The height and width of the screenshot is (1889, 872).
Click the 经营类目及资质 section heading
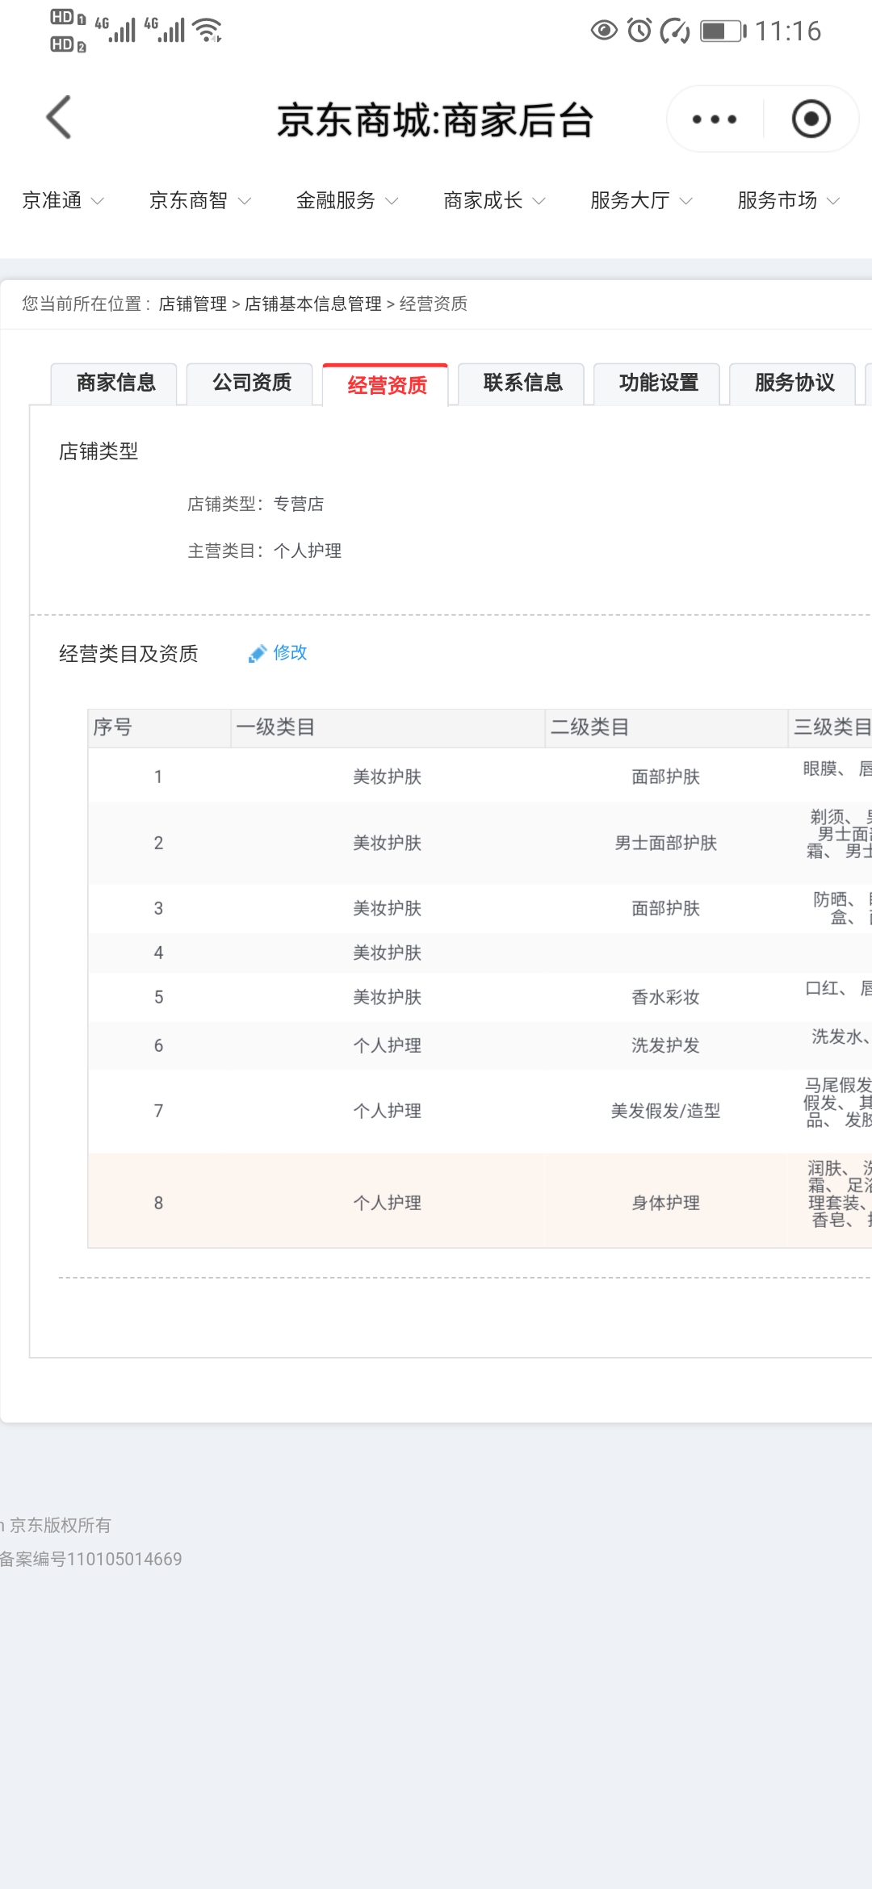coord(128,653)
